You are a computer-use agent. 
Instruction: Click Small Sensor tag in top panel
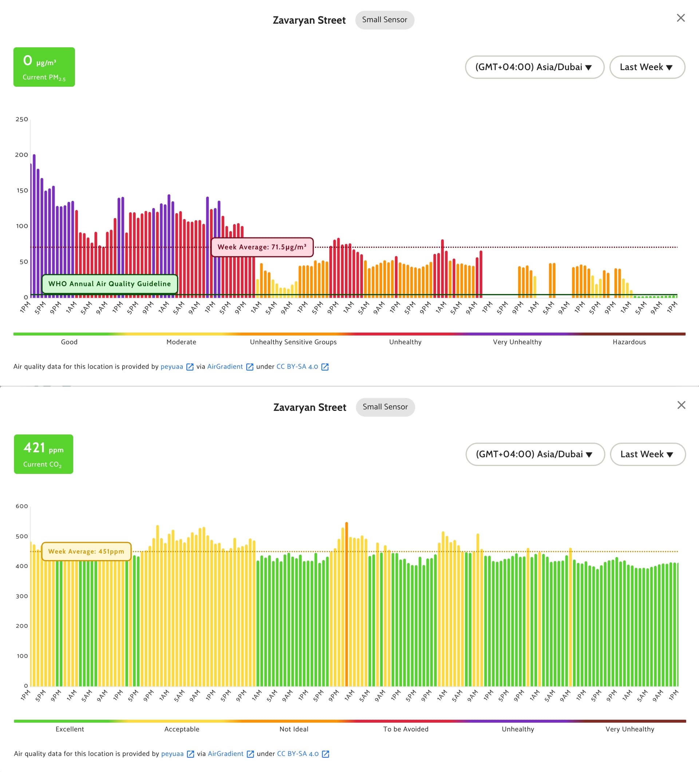point(384,20)
